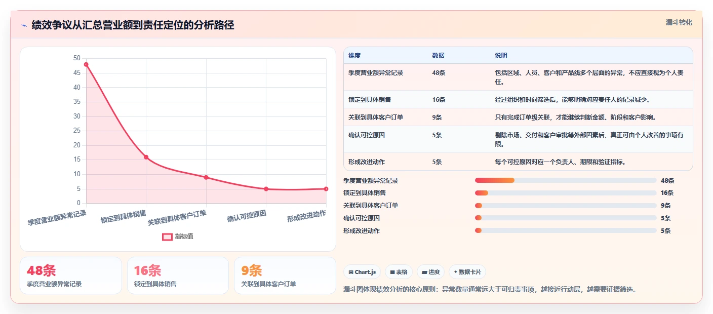Click the chart data point for 锁定到具体销售
This screenshot has width=713, height=314.
point(146,157)
